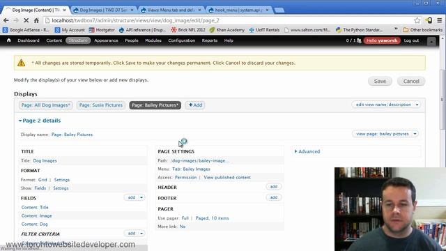446x251 pixels.
Task: Open the Content admin menu
Action: point(54,40)
